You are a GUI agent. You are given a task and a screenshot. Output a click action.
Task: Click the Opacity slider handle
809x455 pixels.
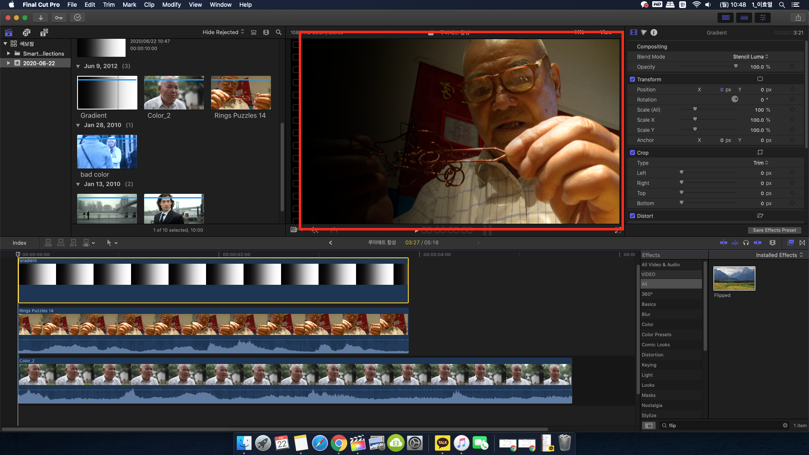point(736,67)
